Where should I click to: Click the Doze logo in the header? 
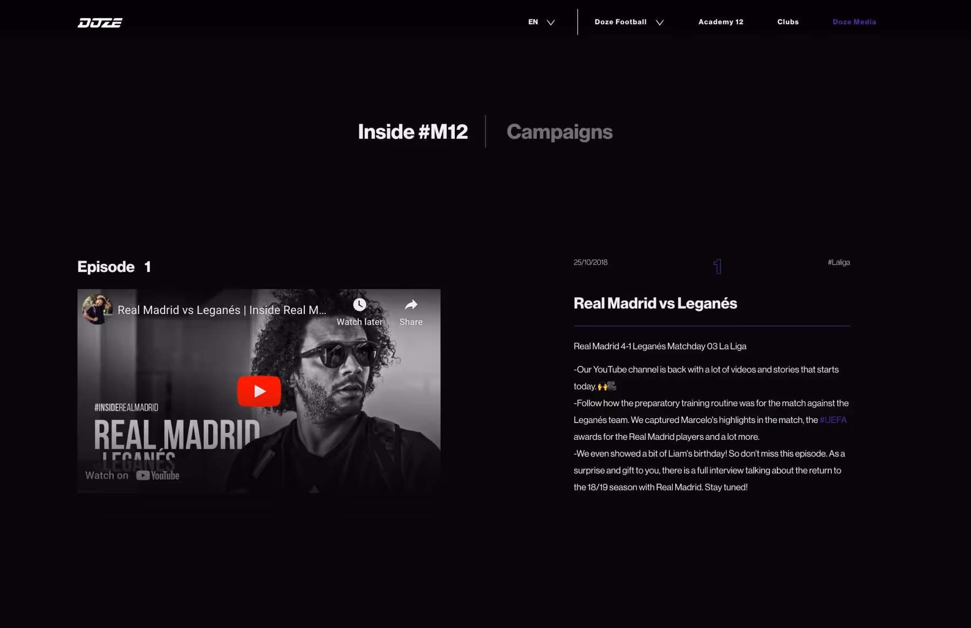pyautogui.click(x=100, y=23)
